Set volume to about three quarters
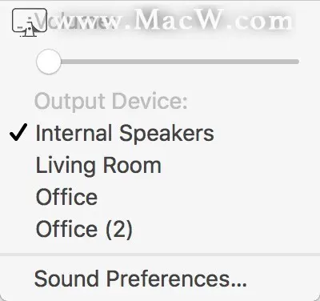The image size is (320, 301). click(x=234, y=62)
